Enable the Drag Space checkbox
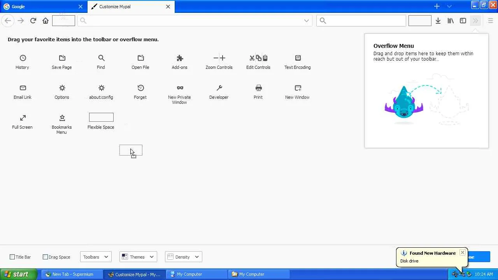The image size is (498, 280). (x=45, y=257)
